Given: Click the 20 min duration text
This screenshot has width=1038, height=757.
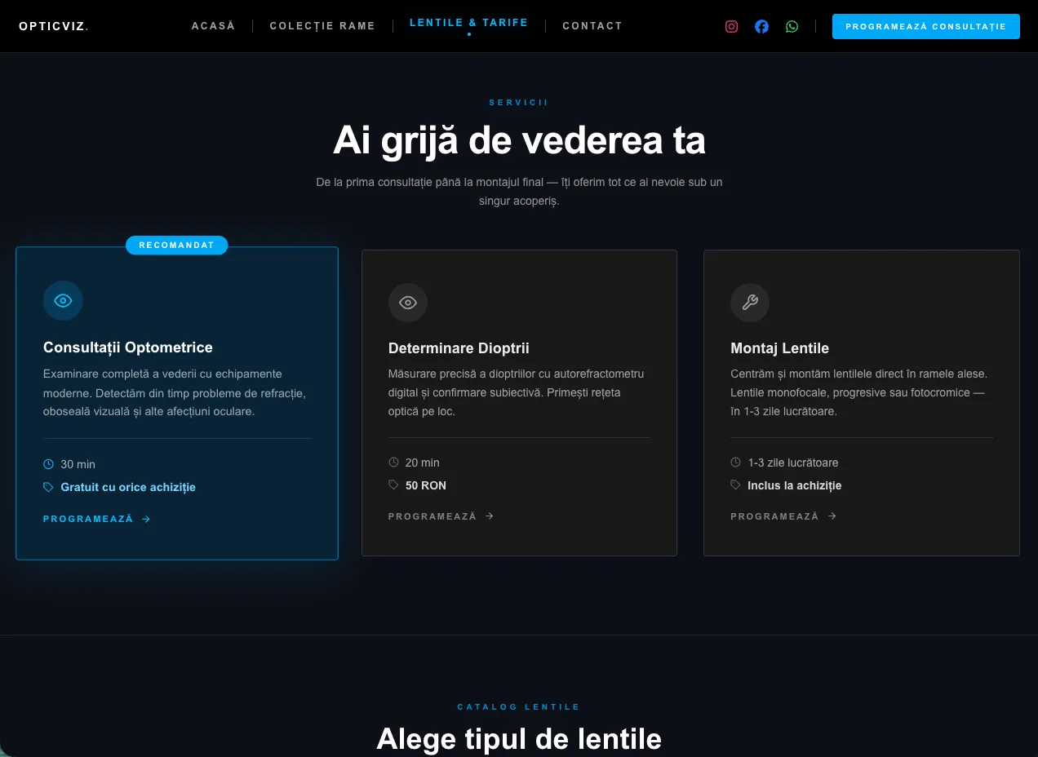Looking at the screenshot, I should click(423, 463).
